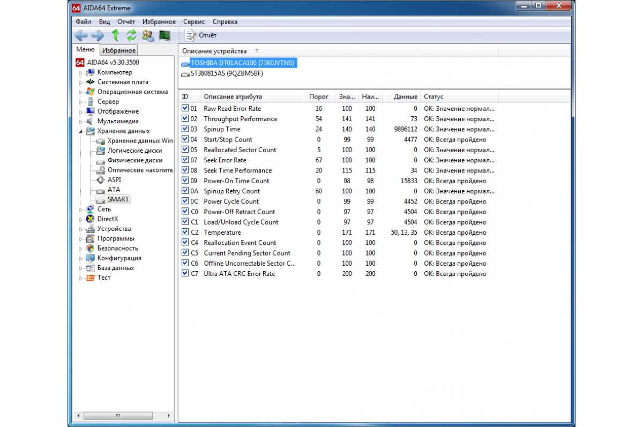Click the Отчёт report toolbar button

(x=200, y=35)
